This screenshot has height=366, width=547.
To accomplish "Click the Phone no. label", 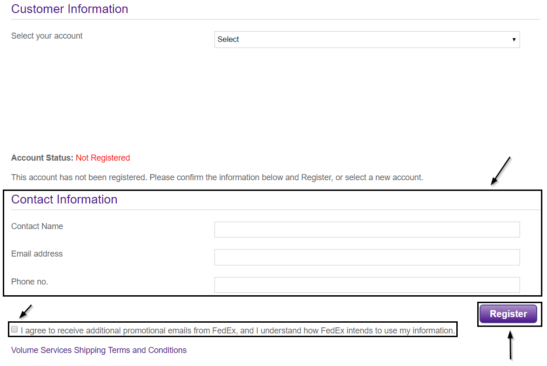I will click(30, 282).
